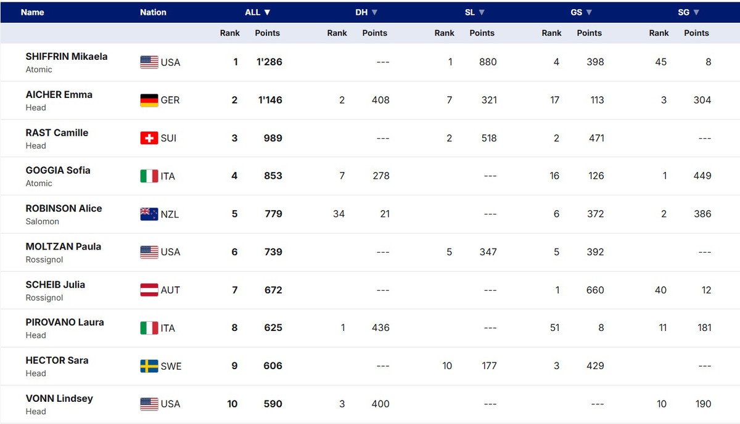Click the Swedish flag icon

(149, 366)
